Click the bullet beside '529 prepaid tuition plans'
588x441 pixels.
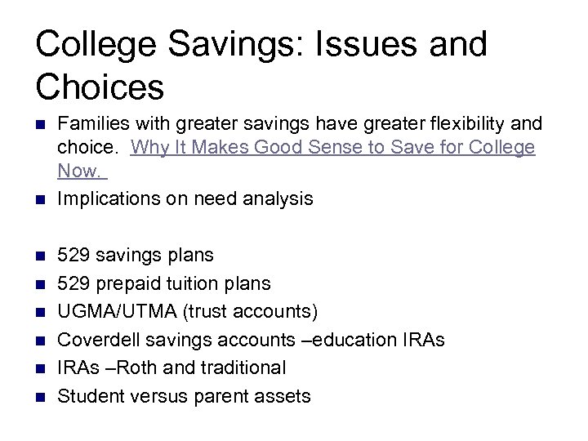tap(38, 284)
